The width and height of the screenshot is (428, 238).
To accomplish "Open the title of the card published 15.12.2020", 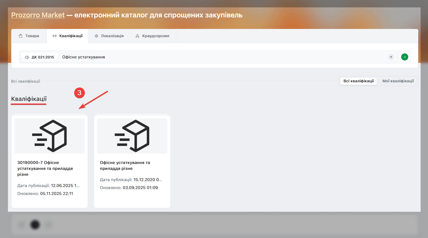I will pos(125,165).
